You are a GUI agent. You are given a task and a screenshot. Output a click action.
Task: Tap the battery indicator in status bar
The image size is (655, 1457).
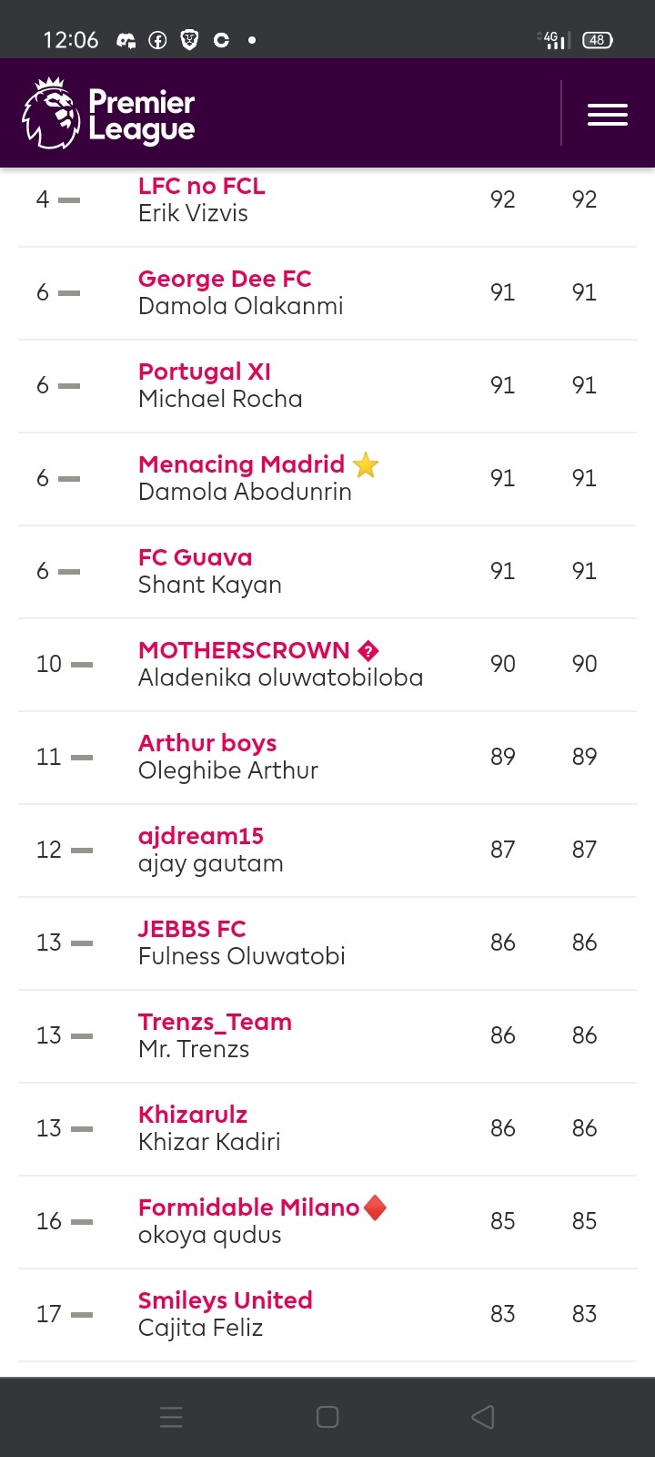[x=598, y=40]
